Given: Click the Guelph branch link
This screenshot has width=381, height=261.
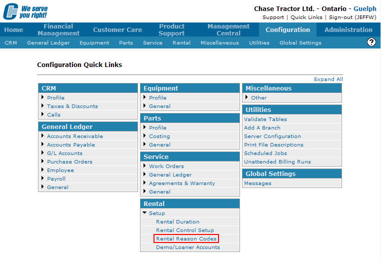Looking at the screenshot, I should click(364, 8).
